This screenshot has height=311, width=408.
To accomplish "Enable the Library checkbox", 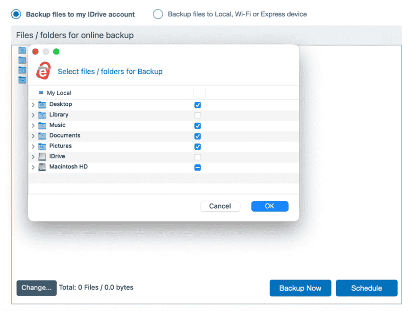I will 197,115.
